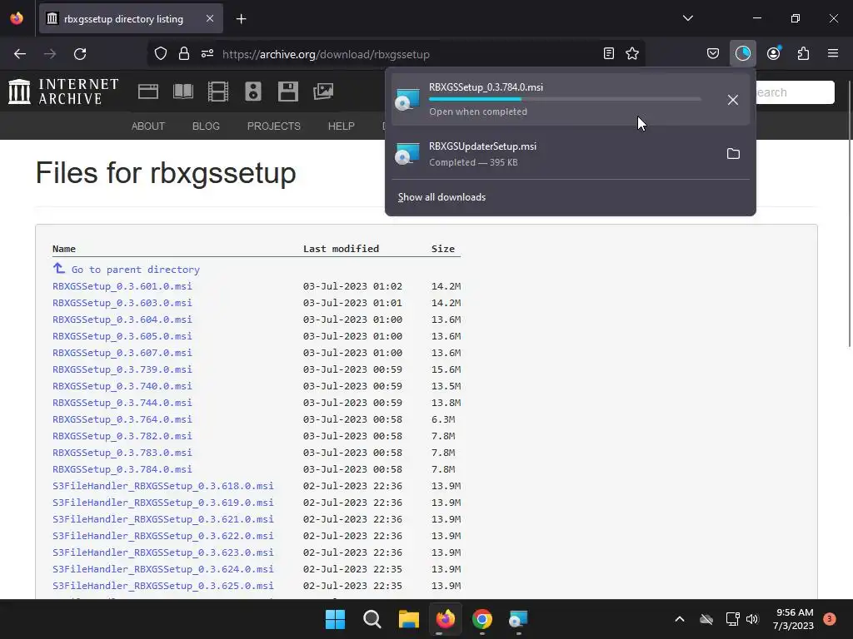Download S3FileHandler_RBXGSSetup_0.3.623.0.msi
The image size is (853, 639).
click(162, 552)
